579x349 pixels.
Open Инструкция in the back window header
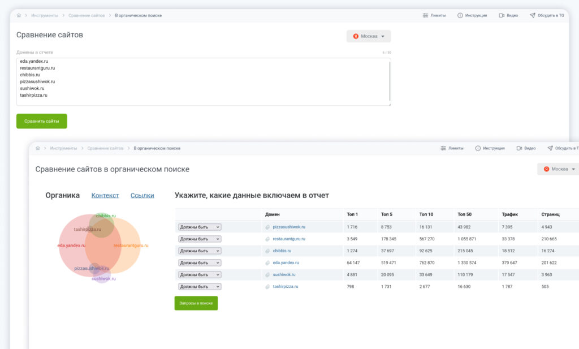(472, 15)
